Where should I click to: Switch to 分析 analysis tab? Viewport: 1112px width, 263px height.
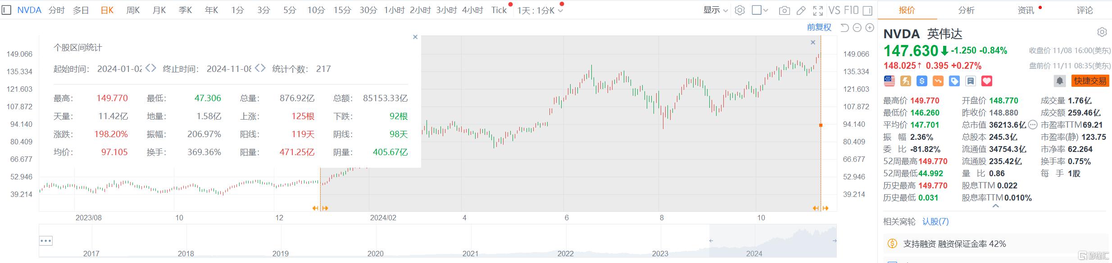point(967,10)
